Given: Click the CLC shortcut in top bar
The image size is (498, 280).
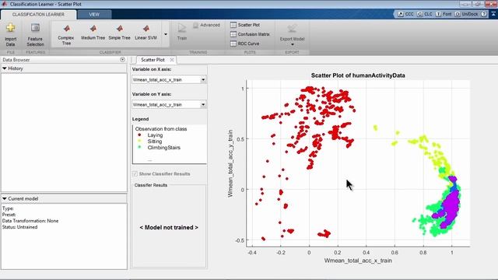Looking at the screenshot, I should 425,14.
